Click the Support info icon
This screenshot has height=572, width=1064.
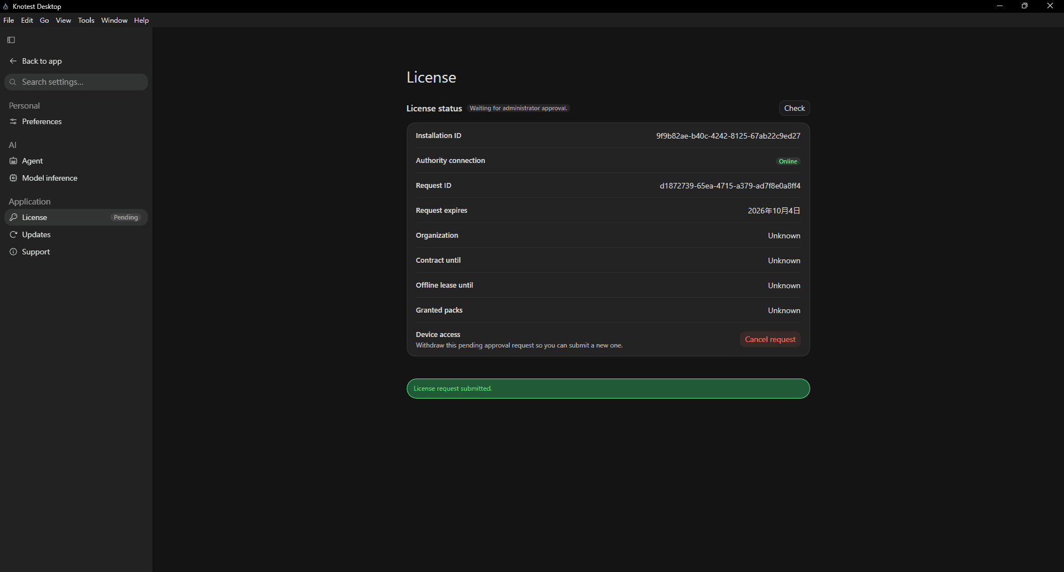pos(13,252)
